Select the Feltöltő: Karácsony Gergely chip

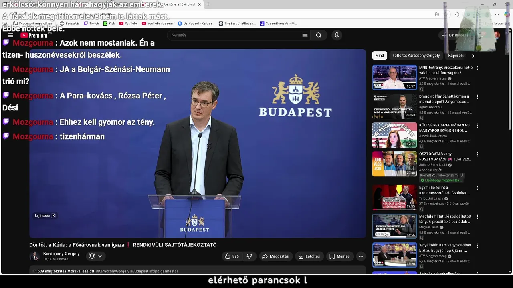(x=416, y=56)
